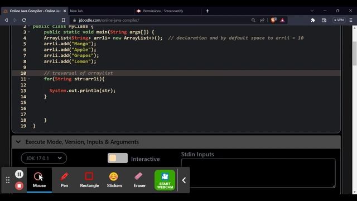357x201 pixels.
Task: Click the "// traversal of arraylist" comment
Action: click(x=78, y=73)
